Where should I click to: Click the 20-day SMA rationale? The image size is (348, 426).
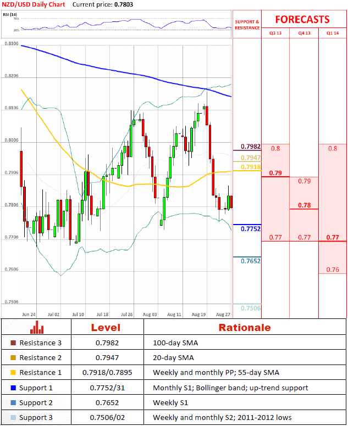click(173, 357)
